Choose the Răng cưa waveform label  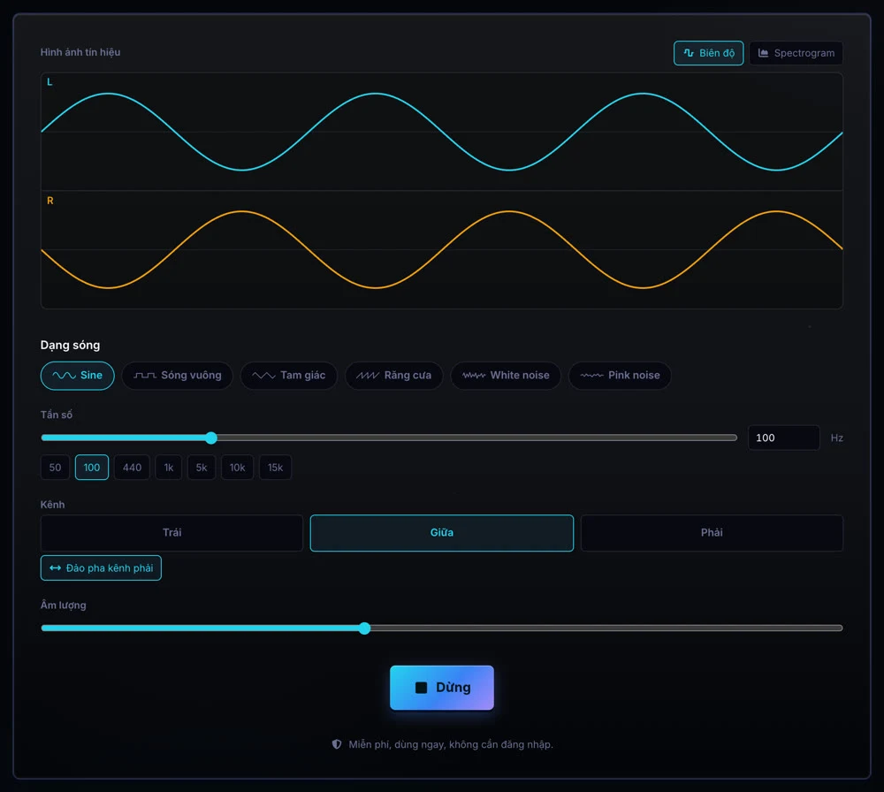pyautogui.click(x=408, y=376)
